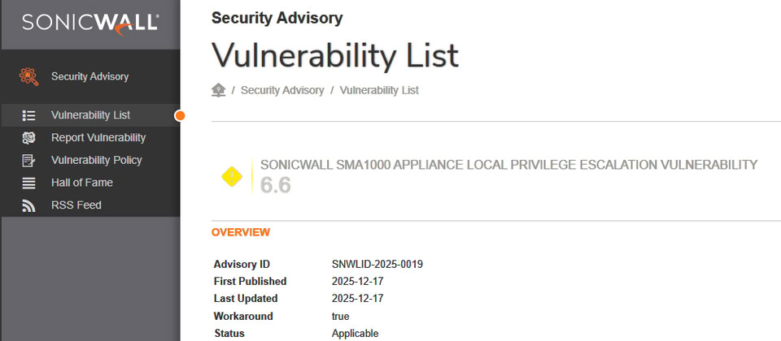Go home via the breadcrumb house icon
The image size is (781, 341).
[x=218, y=90]
